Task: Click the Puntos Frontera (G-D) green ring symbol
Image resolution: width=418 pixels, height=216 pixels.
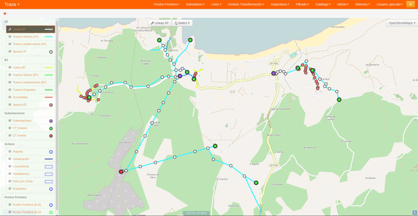Action: click(x=51, y=212)
